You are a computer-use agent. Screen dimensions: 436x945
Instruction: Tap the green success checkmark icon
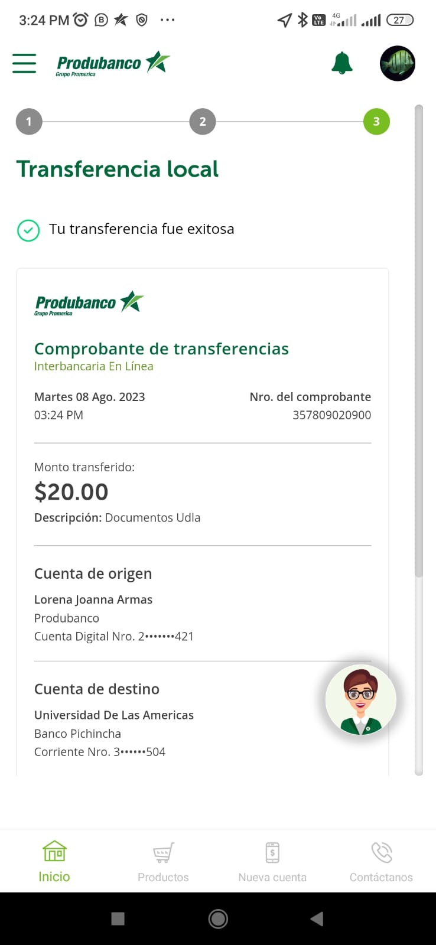coord(28,230)
